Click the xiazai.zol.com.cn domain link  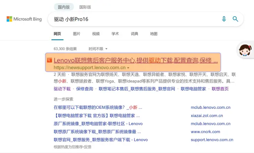pyautogui.click(x=207, y=115)
